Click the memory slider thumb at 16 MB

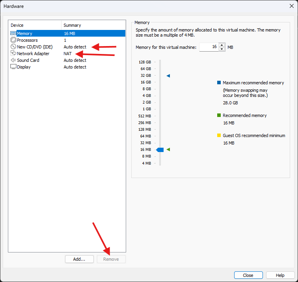coord(160,150)
